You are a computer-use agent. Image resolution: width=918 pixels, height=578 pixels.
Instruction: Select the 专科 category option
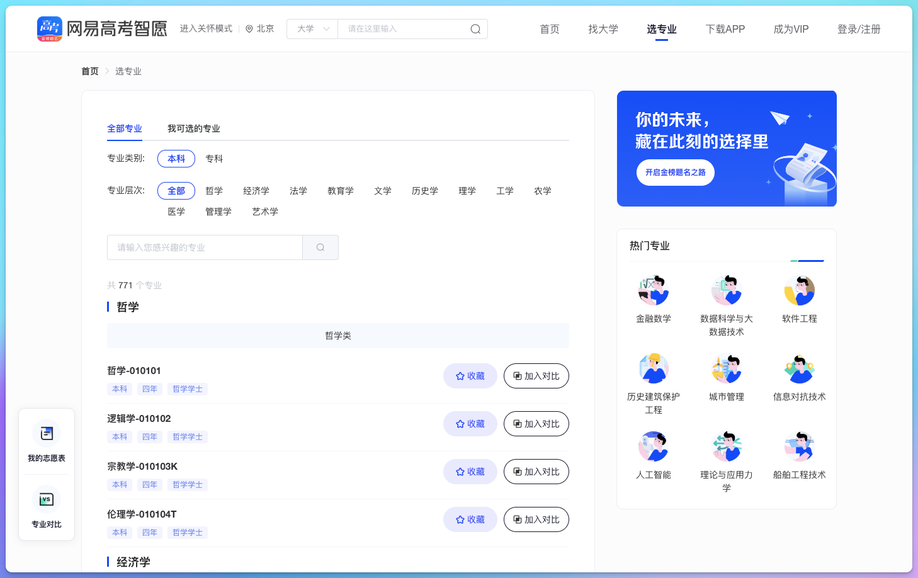214,159
